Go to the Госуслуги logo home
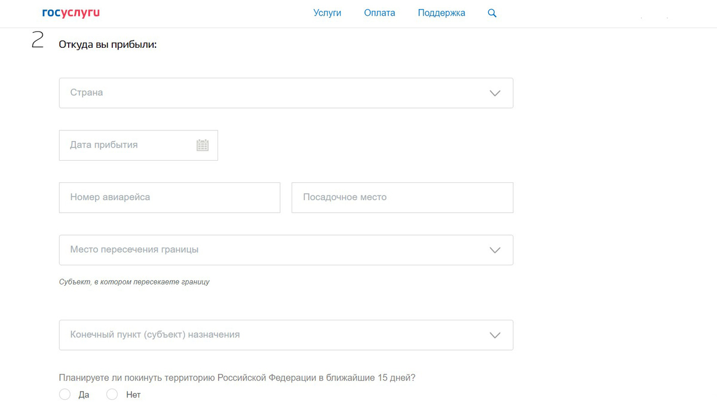717x404 pixels. [71, 13]
